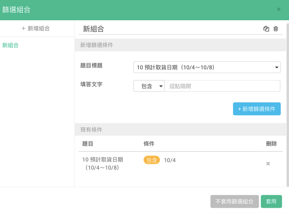Viewport: 289px width, 214px height.
Task: Click the 10 預計取貨日期 condition row title
Action: click(x=103, y=163)
